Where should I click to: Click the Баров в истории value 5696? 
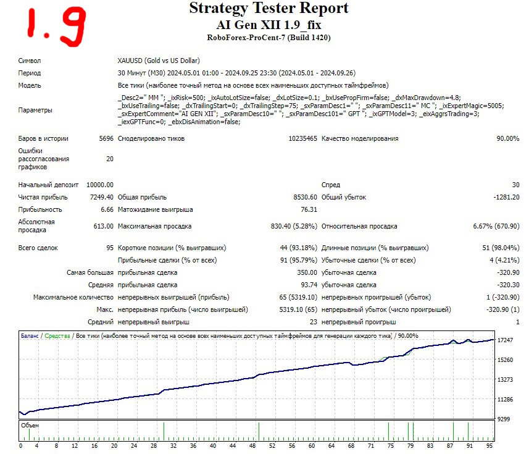[106, 139]
